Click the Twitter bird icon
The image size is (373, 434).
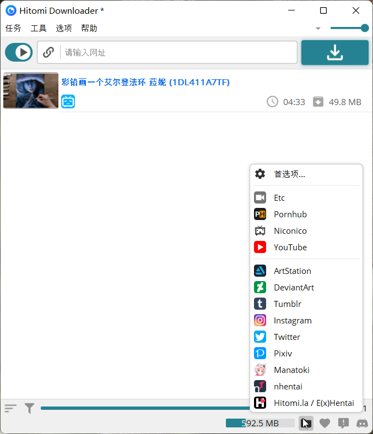coord(260,337)
